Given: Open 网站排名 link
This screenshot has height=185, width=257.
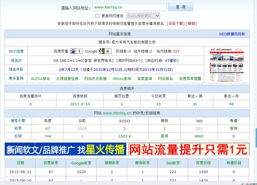Looking at the screenshot, I should coord(165,79).
